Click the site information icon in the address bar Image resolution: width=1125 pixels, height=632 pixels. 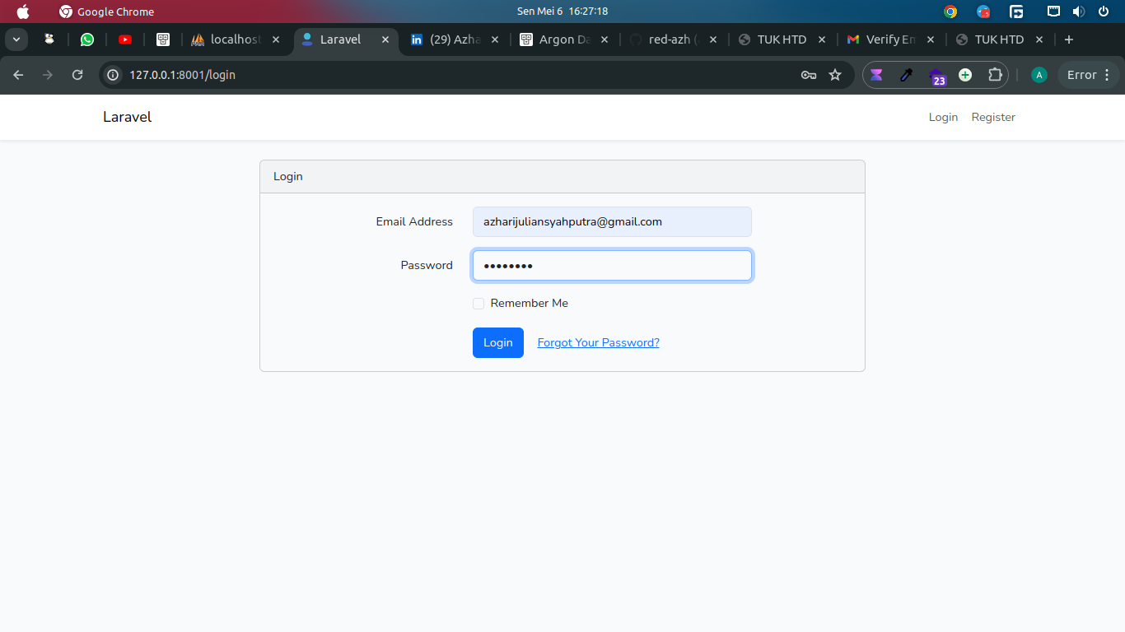pyautogui.click(x=114, y=75)
